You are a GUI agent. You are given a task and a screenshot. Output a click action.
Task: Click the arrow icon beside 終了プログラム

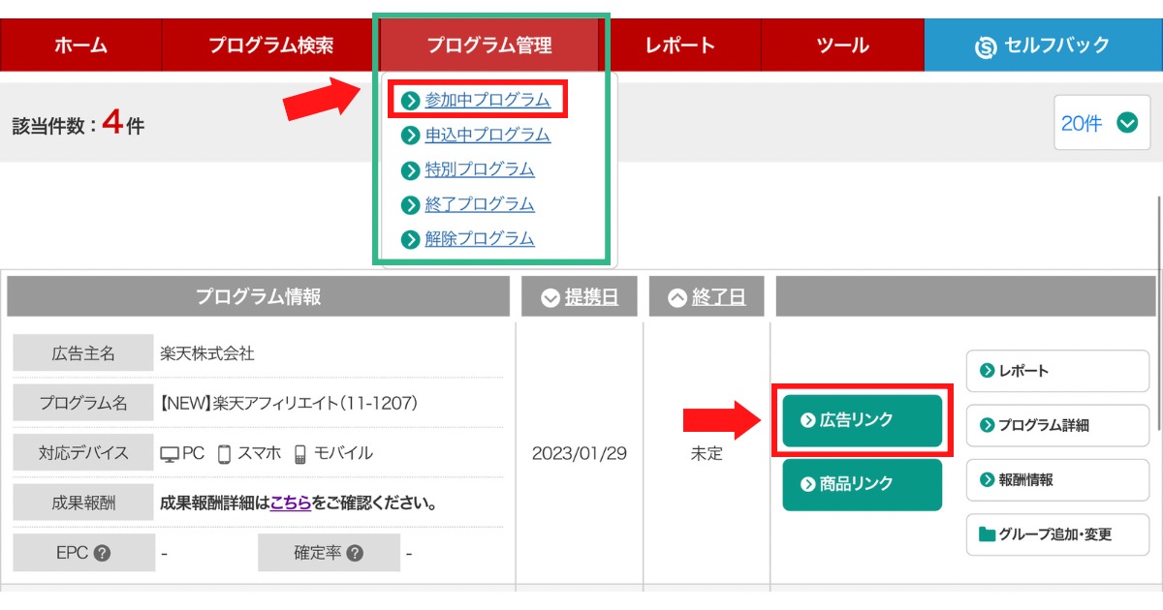(x=410, y=204)
